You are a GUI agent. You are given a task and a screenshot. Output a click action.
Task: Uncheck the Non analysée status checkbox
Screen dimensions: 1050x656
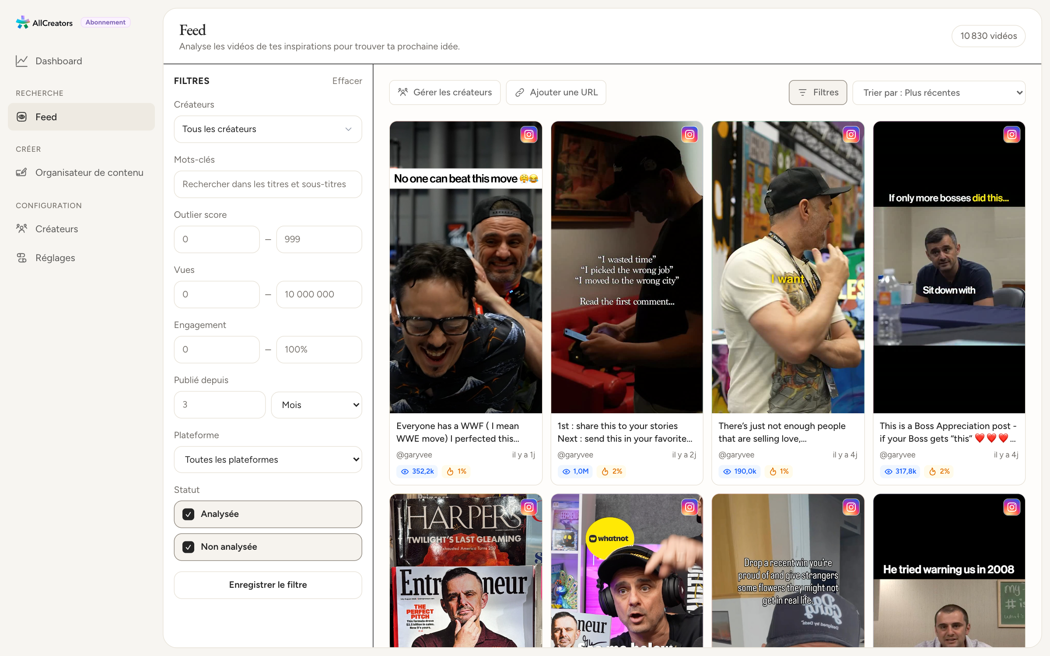pyautogui.click(x=189, y=547)
